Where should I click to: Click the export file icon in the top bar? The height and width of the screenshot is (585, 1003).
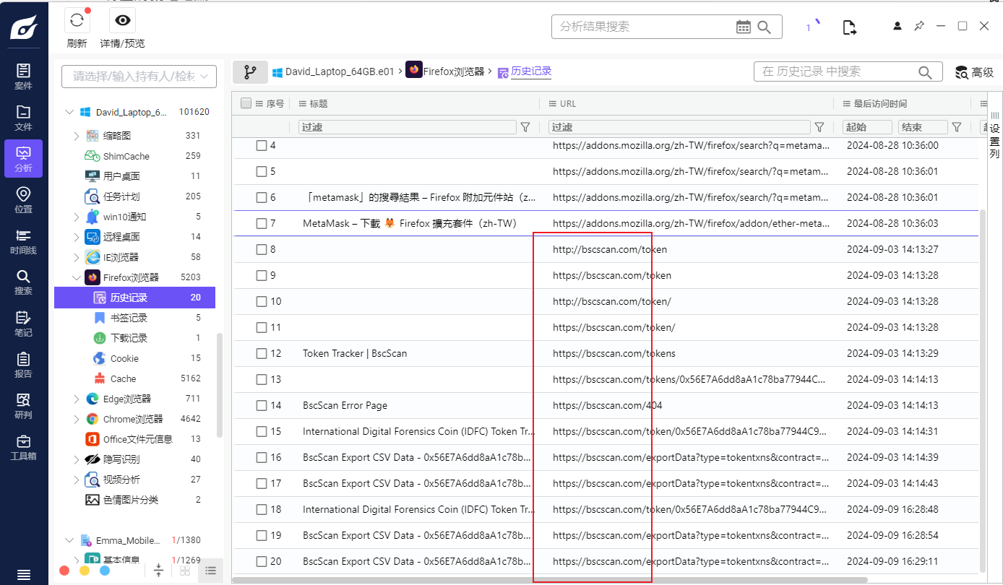click(850, 27)
